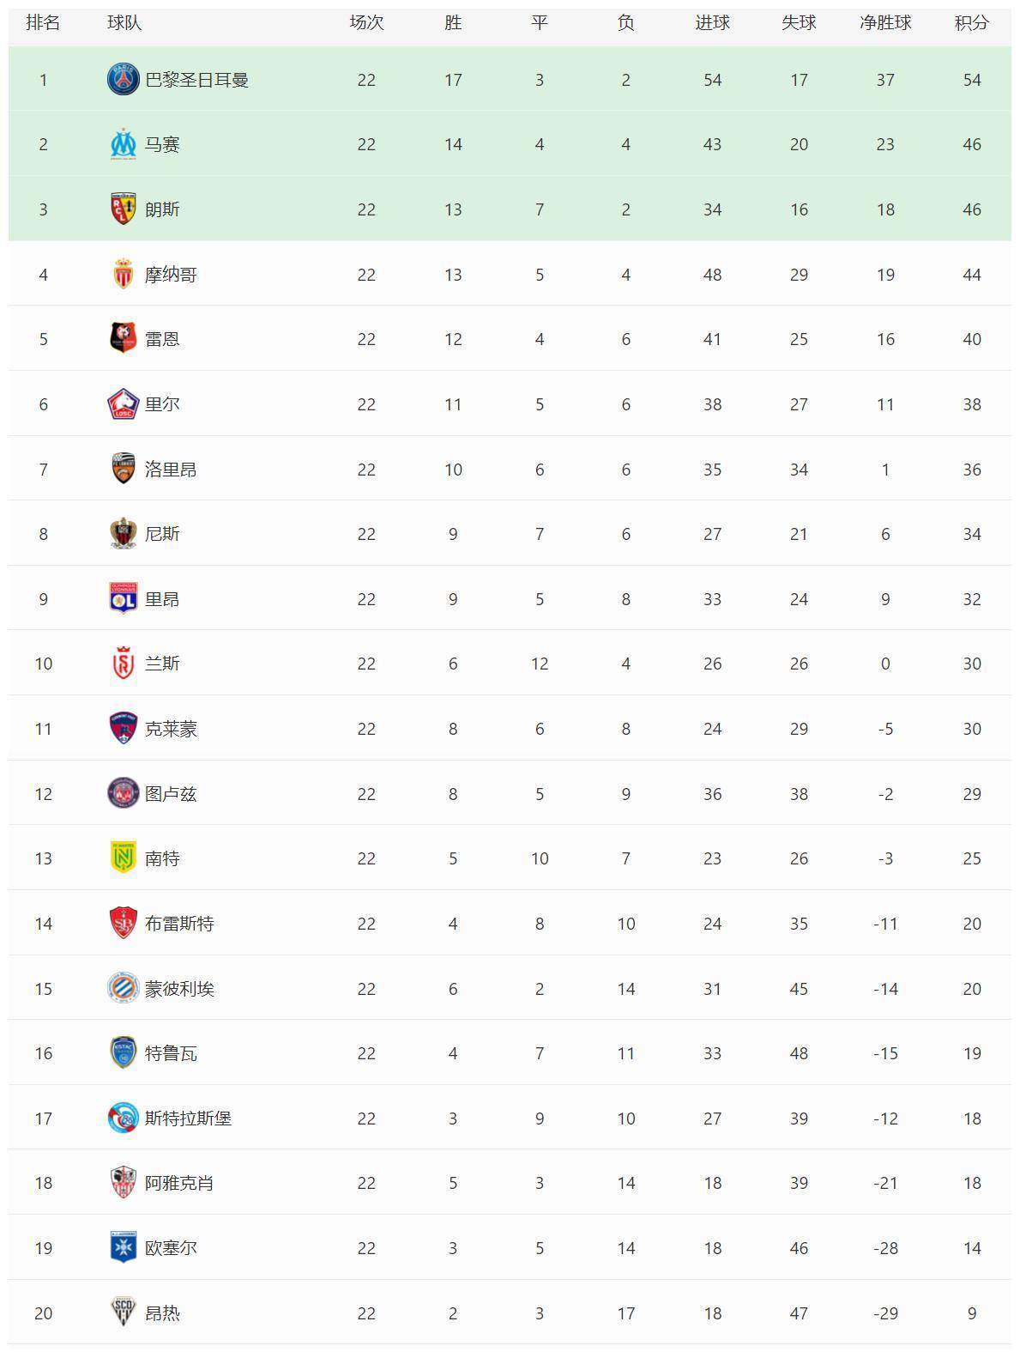Click the 摩纳哥 team name
1020x1358 pixels.
coord(171,275)
